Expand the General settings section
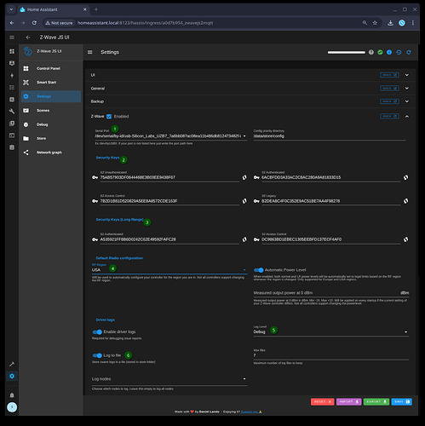 click(x=250, y=89)
